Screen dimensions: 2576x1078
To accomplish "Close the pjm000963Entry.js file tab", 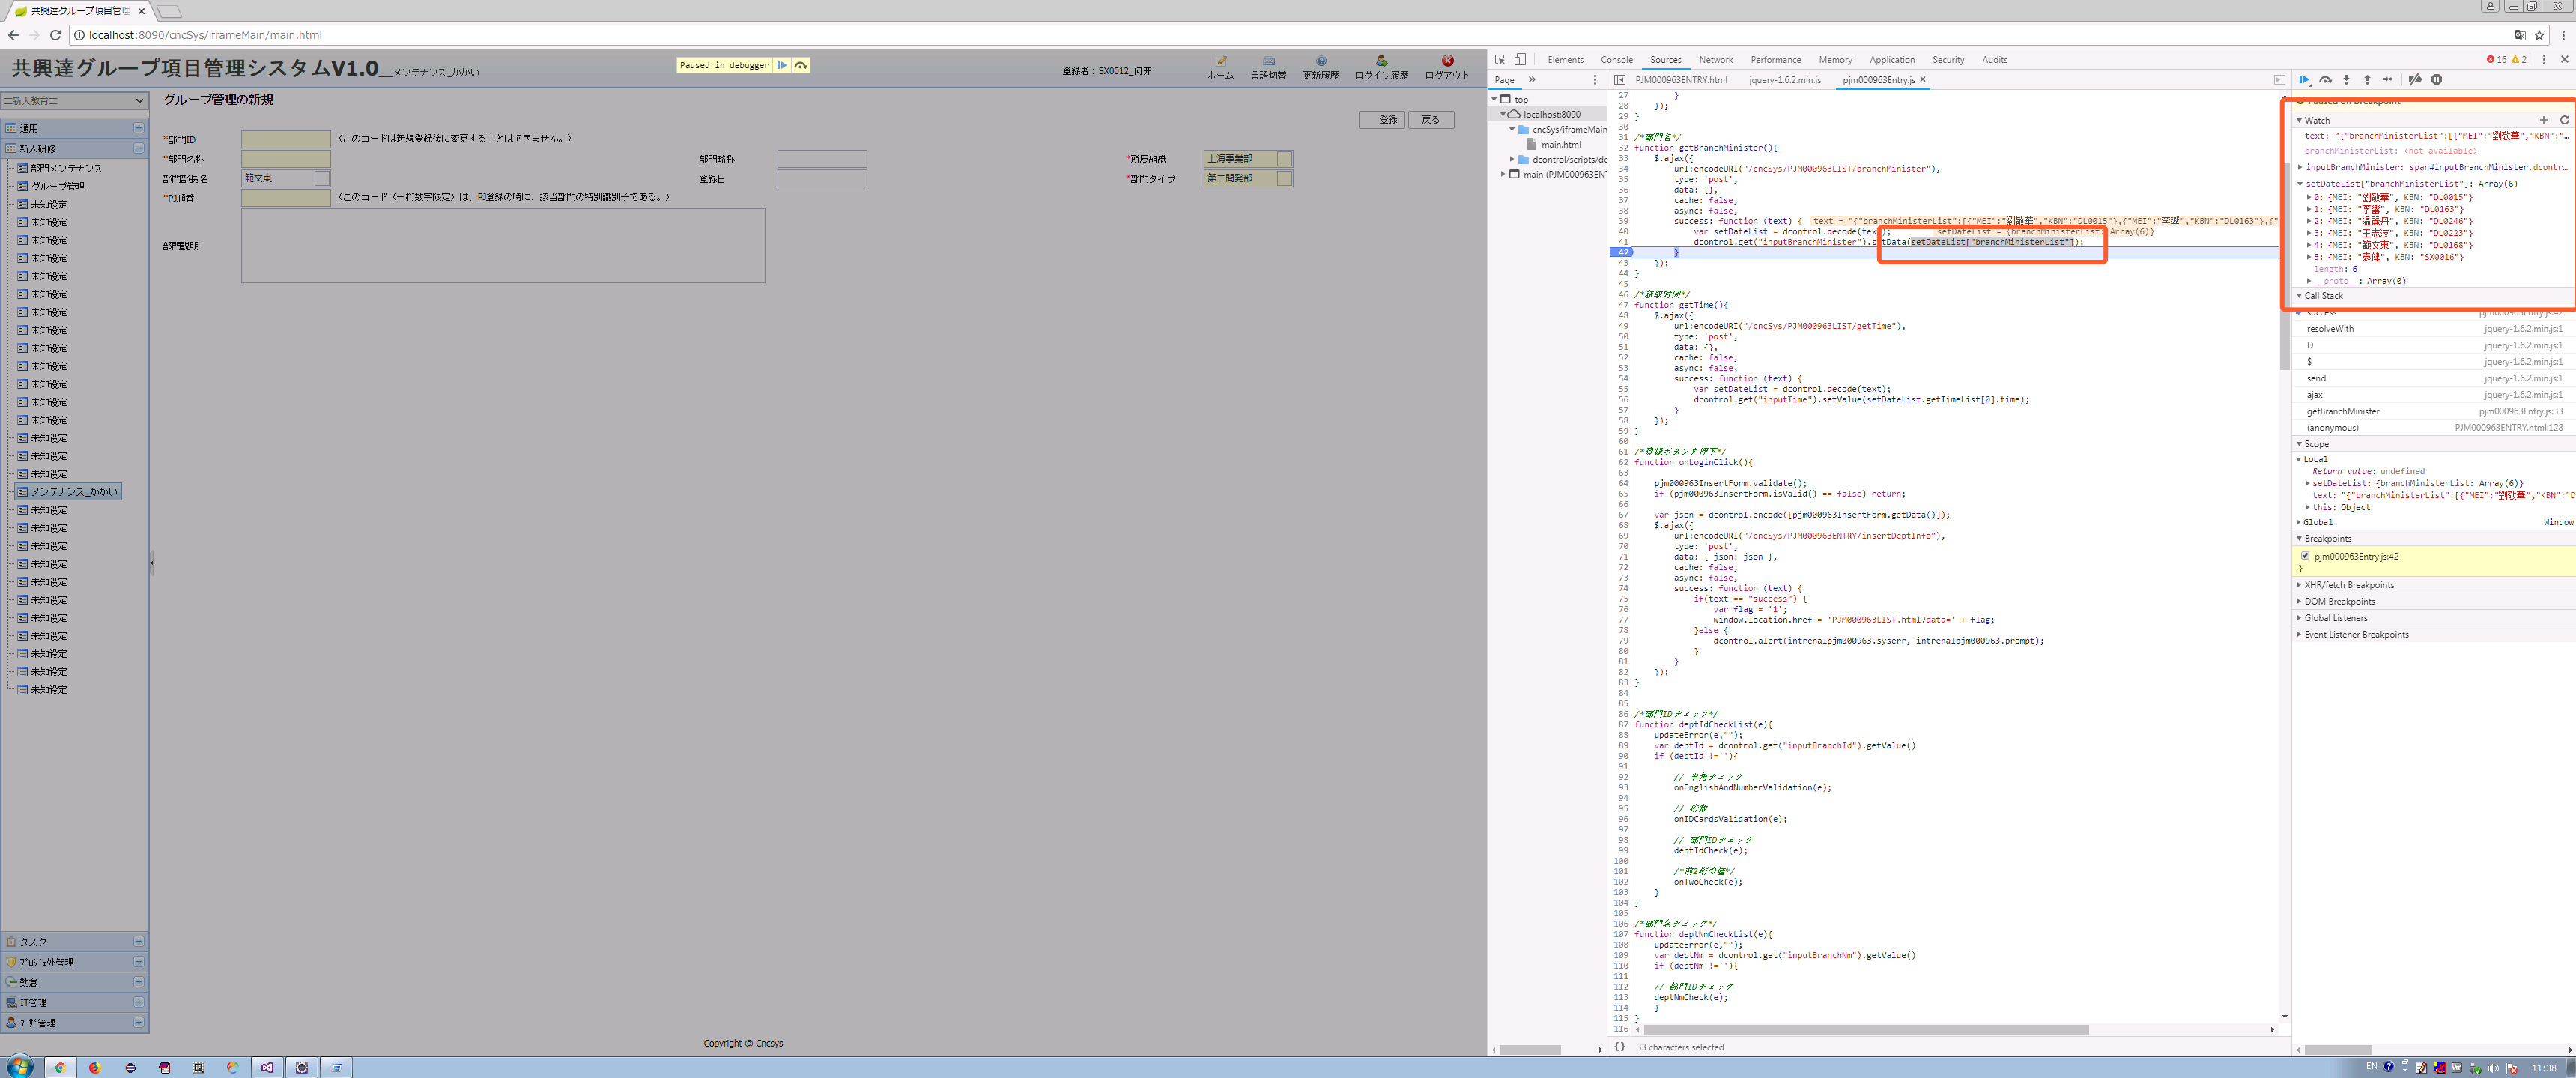I will click(1922, 79).
